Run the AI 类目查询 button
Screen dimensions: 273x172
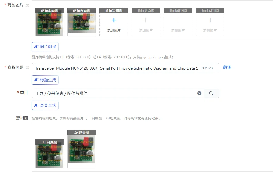[45, 105]
